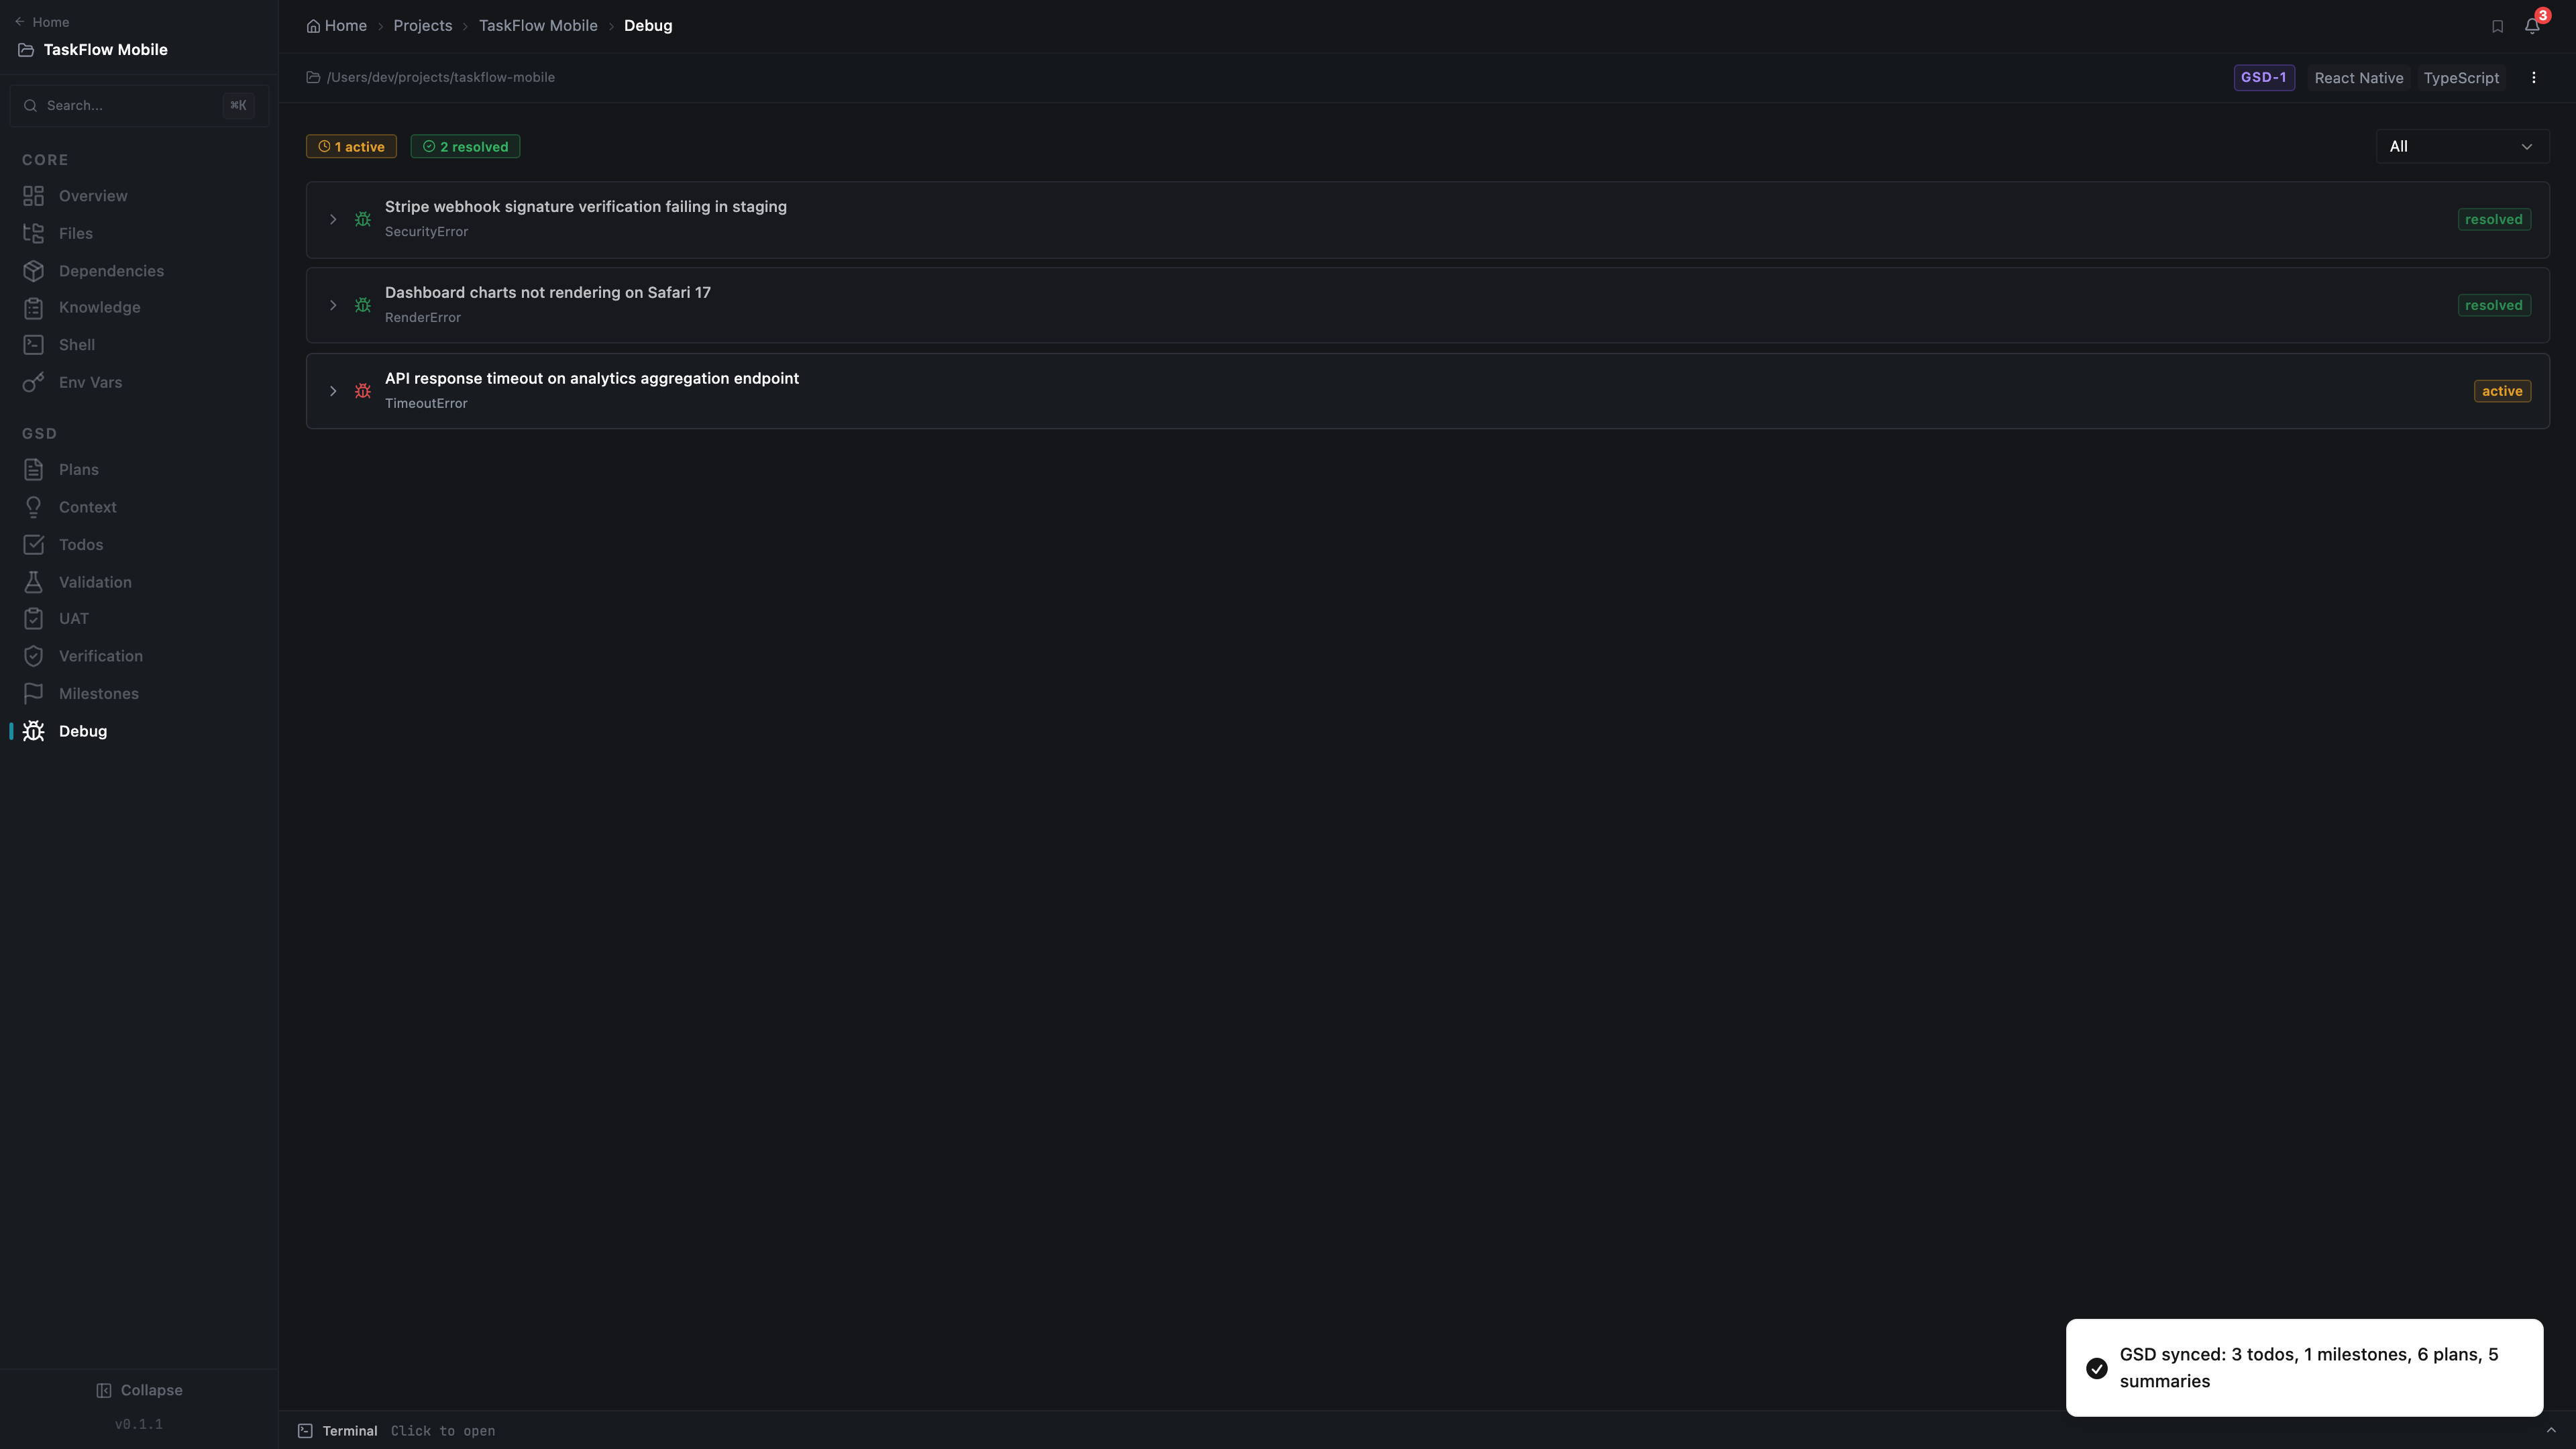2576x1449 pixels.
Task: Open TaskFlow Mobile breadcrumb link
Action: click(537, 25)
